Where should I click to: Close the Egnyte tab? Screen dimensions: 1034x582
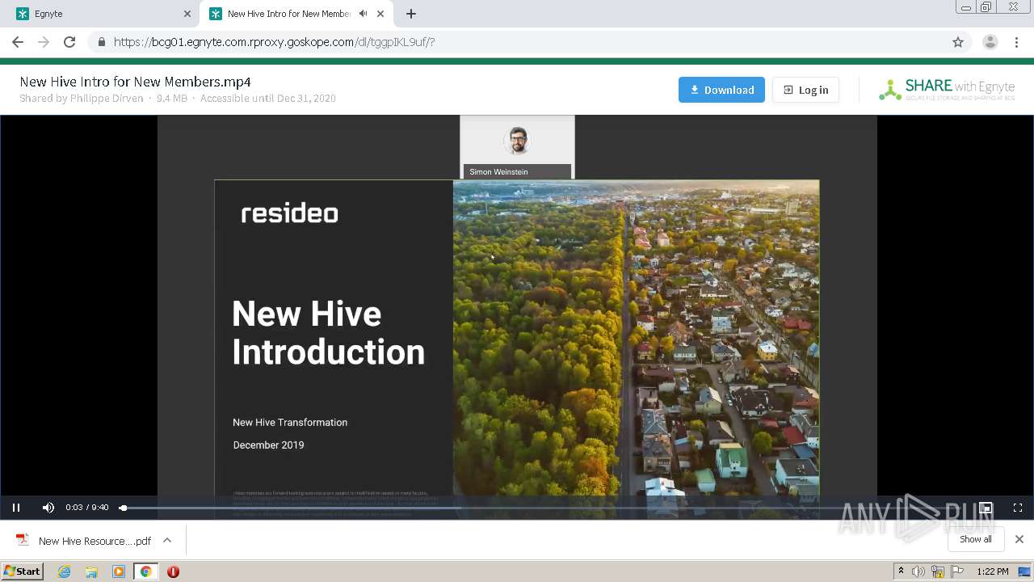187,14
